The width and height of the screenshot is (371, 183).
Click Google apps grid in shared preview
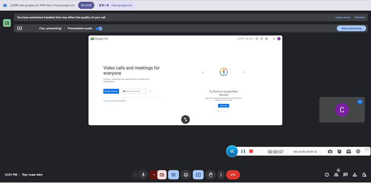[x=274, y=39]
